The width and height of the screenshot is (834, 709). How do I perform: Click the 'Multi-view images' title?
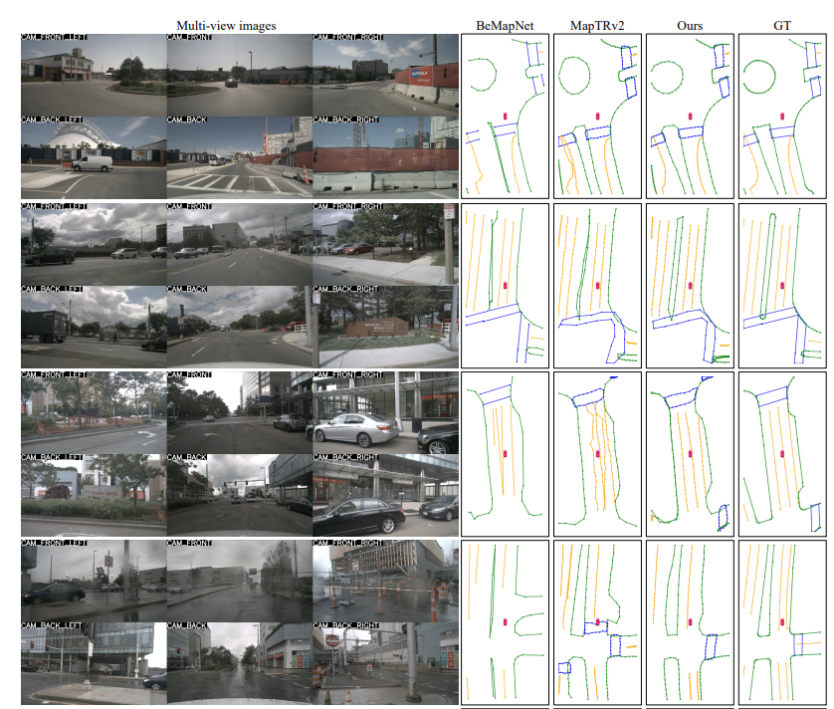[226, 24]
